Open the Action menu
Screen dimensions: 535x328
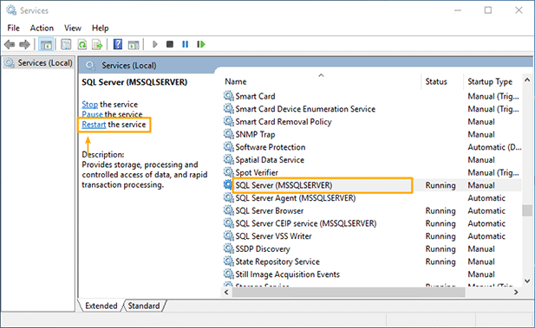pos(42,28)
